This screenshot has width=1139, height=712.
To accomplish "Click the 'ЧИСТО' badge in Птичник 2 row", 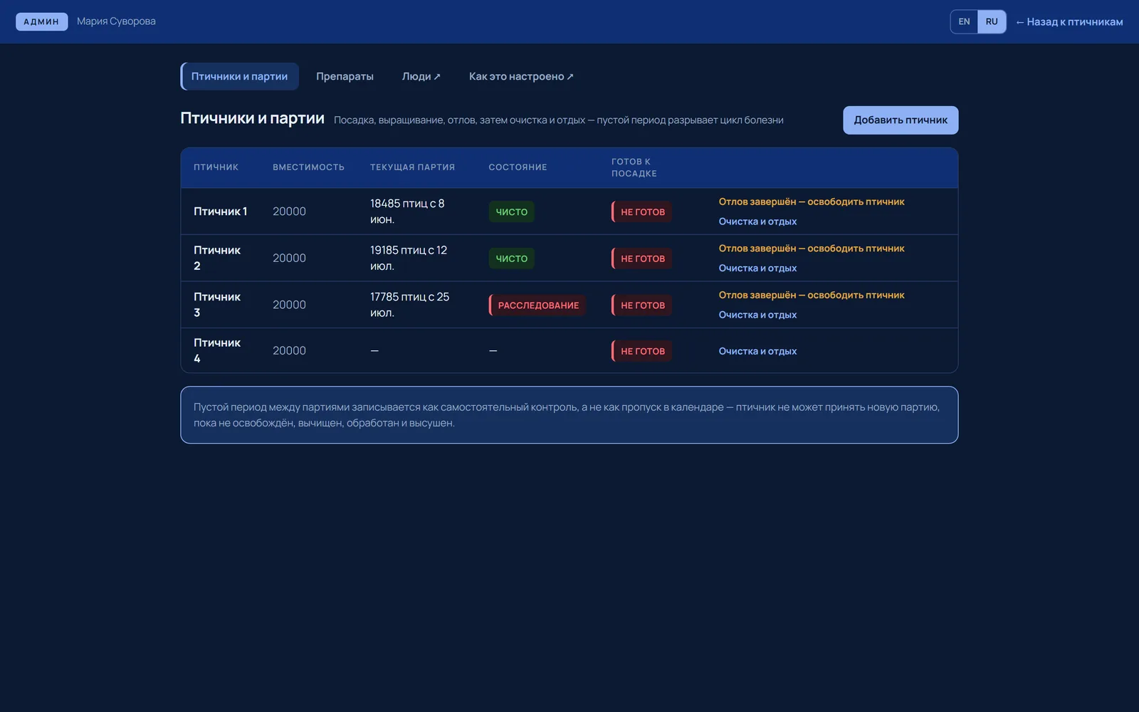I will click(x=511, y=258).
